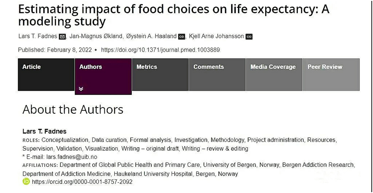
Task: View the Media Coverage tab
Action: click(x=274, y=74)
